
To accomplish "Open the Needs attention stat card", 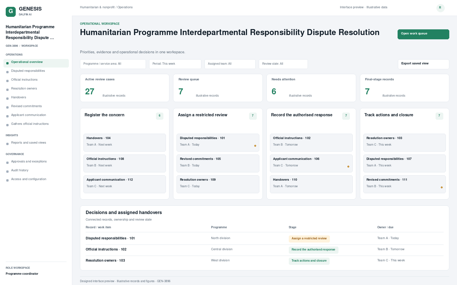I will tap(311, 88).
